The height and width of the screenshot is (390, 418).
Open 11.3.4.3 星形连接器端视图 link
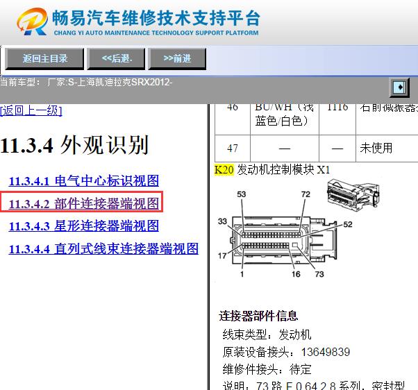[84, 226]
